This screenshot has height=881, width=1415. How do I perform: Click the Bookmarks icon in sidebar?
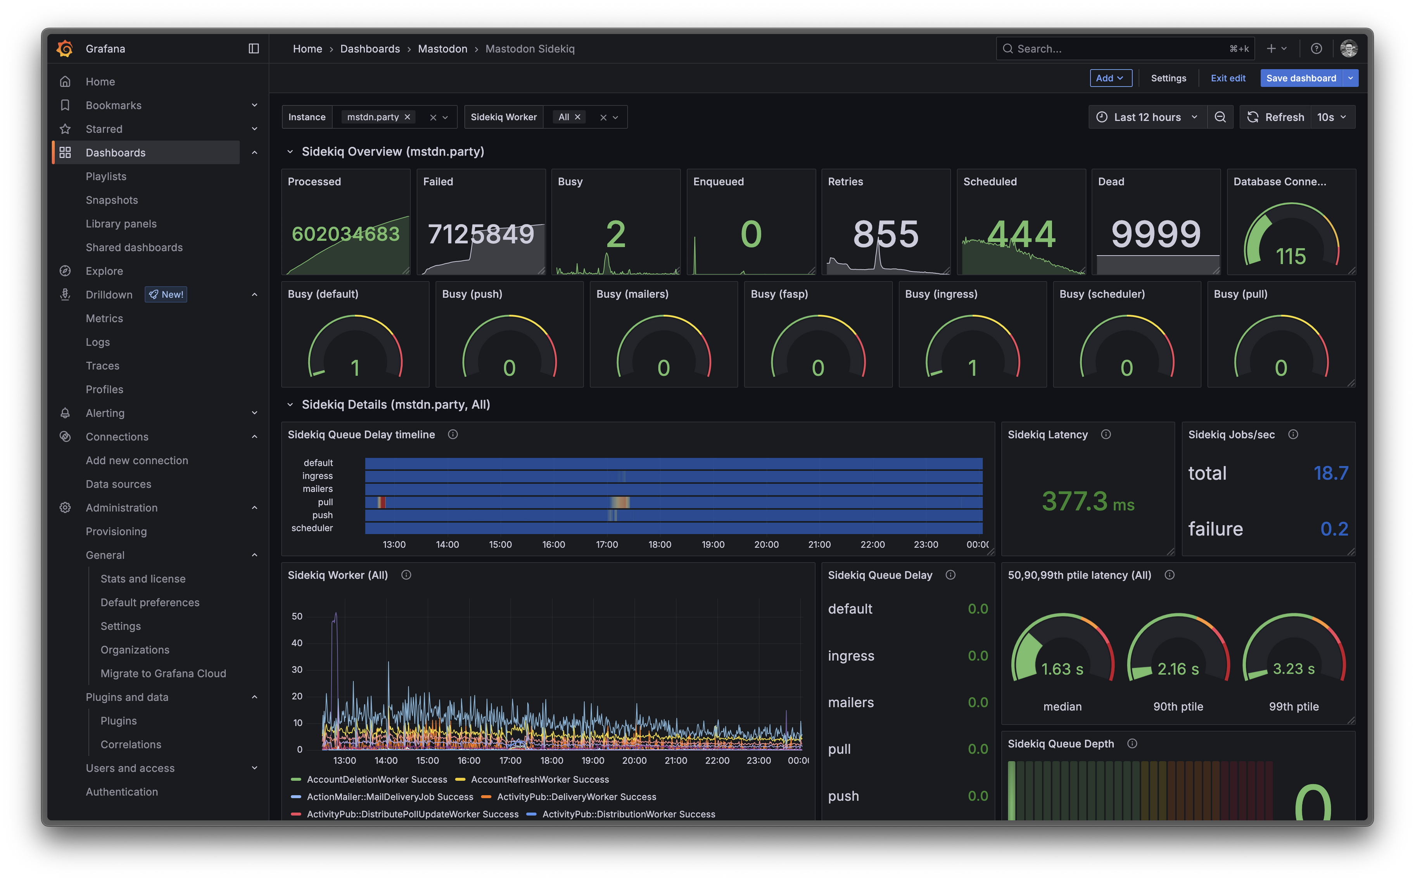(x=65, y=105)
